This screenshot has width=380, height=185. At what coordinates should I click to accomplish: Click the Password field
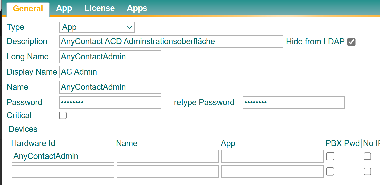point(110,102)
